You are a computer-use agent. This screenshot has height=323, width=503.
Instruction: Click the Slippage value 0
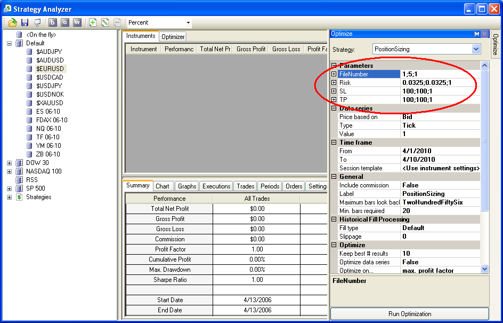[x=441, y=237]
